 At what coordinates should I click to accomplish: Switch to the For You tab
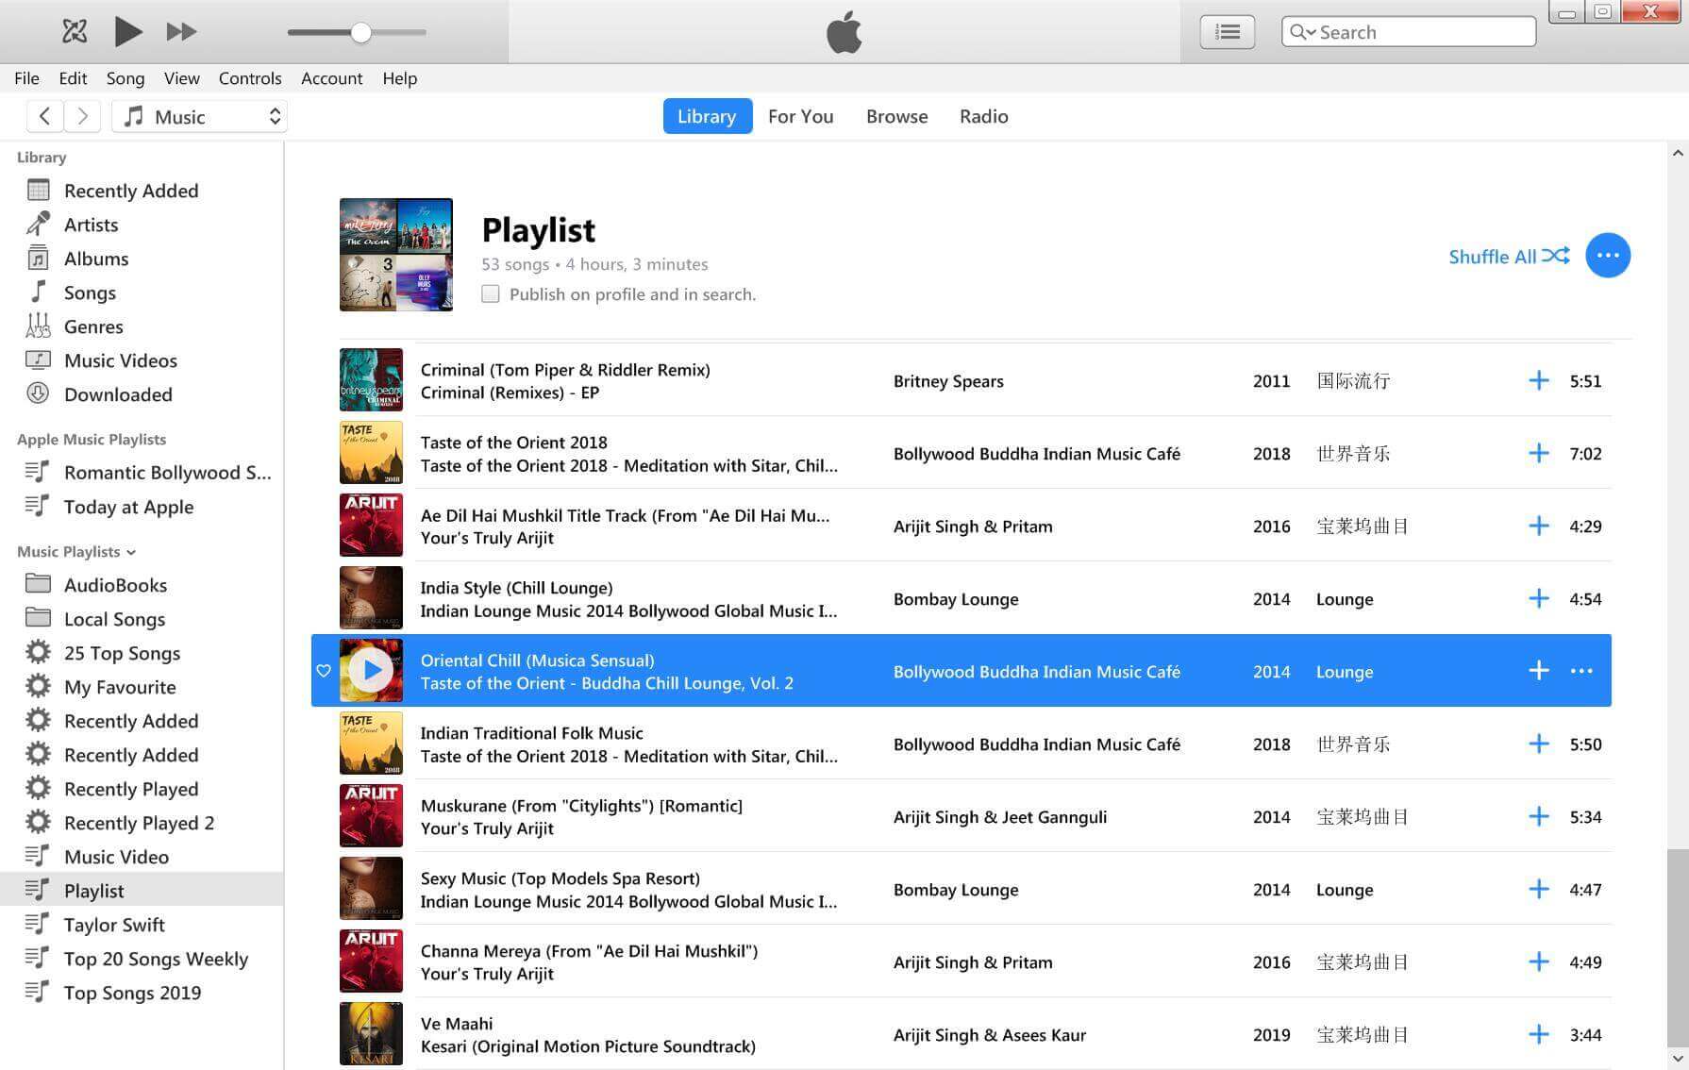[x=800, y=116]
